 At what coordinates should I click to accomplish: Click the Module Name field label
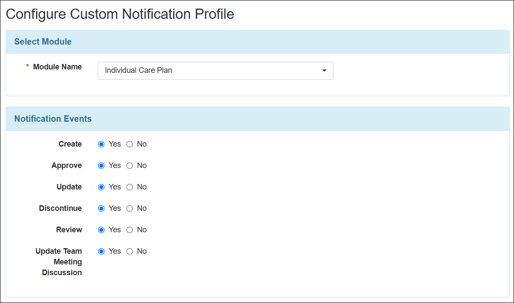[57, 67]
